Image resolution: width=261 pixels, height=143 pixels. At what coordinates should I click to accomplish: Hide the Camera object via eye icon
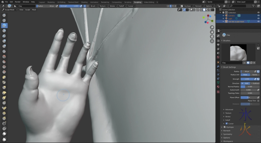[258, 16]
